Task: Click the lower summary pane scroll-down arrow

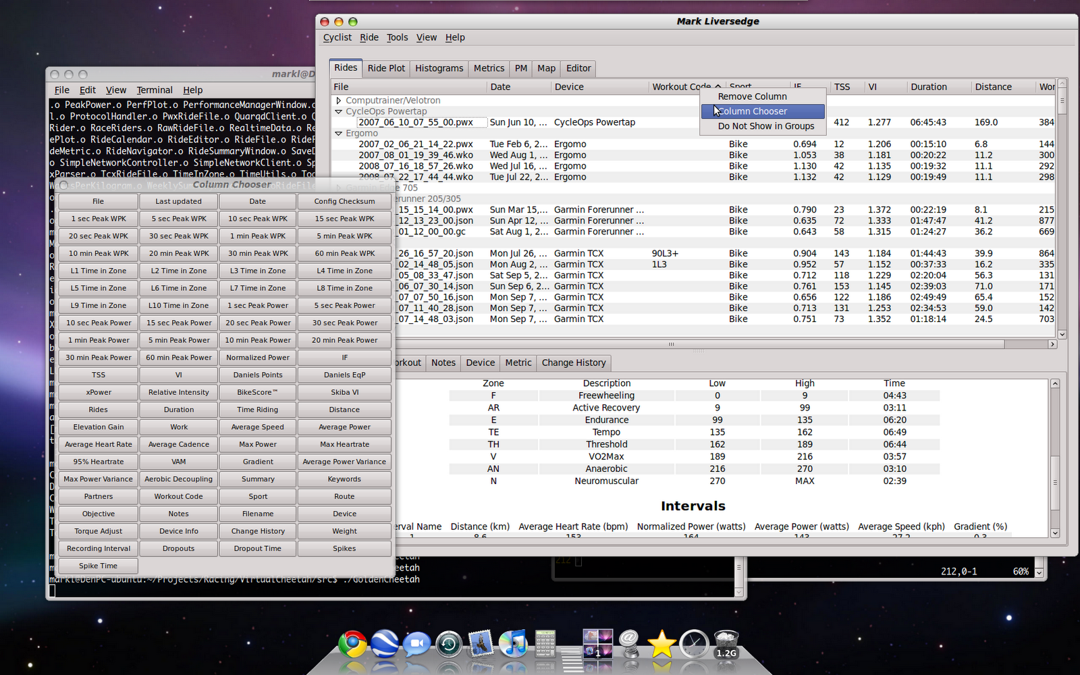Action: click(x=1055, y=533)
